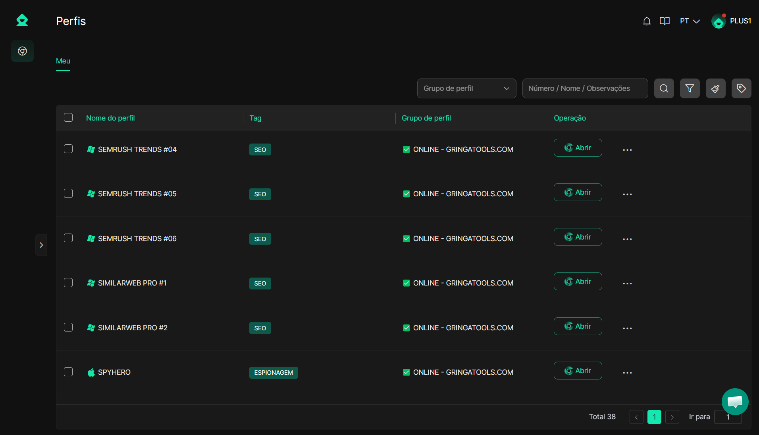The height and width of the screenshot is (435, 759).
Task: Check the SEMRUSH TRENDS #04 row
Action: [x=68, y=149]
